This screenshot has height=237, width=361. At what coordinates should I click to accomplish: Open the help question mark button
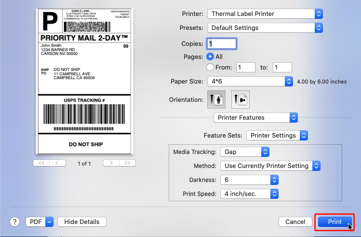(15, 222)
